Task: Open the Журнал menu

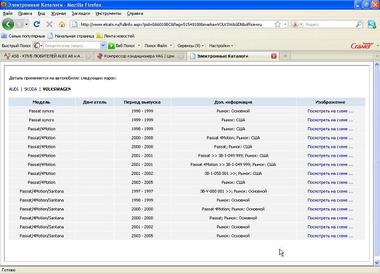Action: click(58, 14)
